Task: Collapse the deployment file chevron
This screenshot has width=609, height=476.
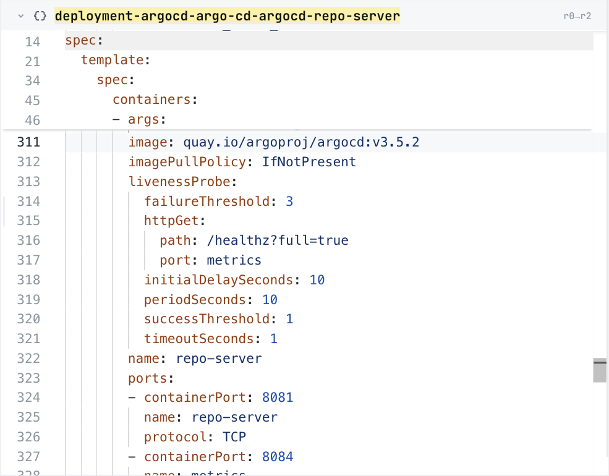Action: point(21,16)
